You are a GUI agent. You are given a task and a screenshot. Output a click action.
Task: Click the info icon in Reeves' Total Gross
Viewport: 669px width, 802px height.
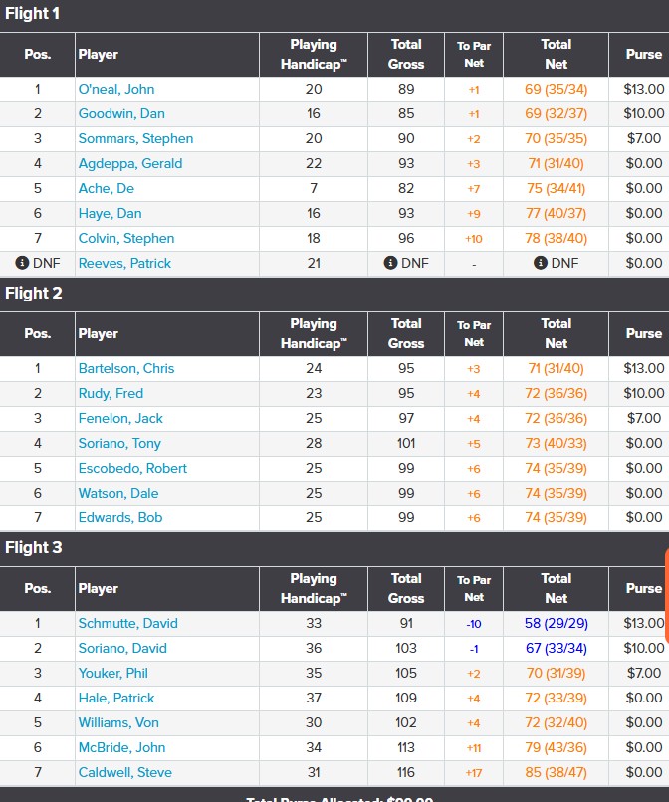[x=390, y=263]
